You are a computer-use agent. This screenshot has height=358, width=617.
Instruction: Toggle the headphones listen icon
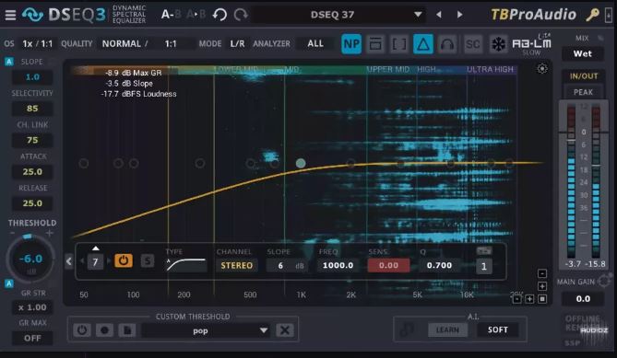click(x=447, y=44)
